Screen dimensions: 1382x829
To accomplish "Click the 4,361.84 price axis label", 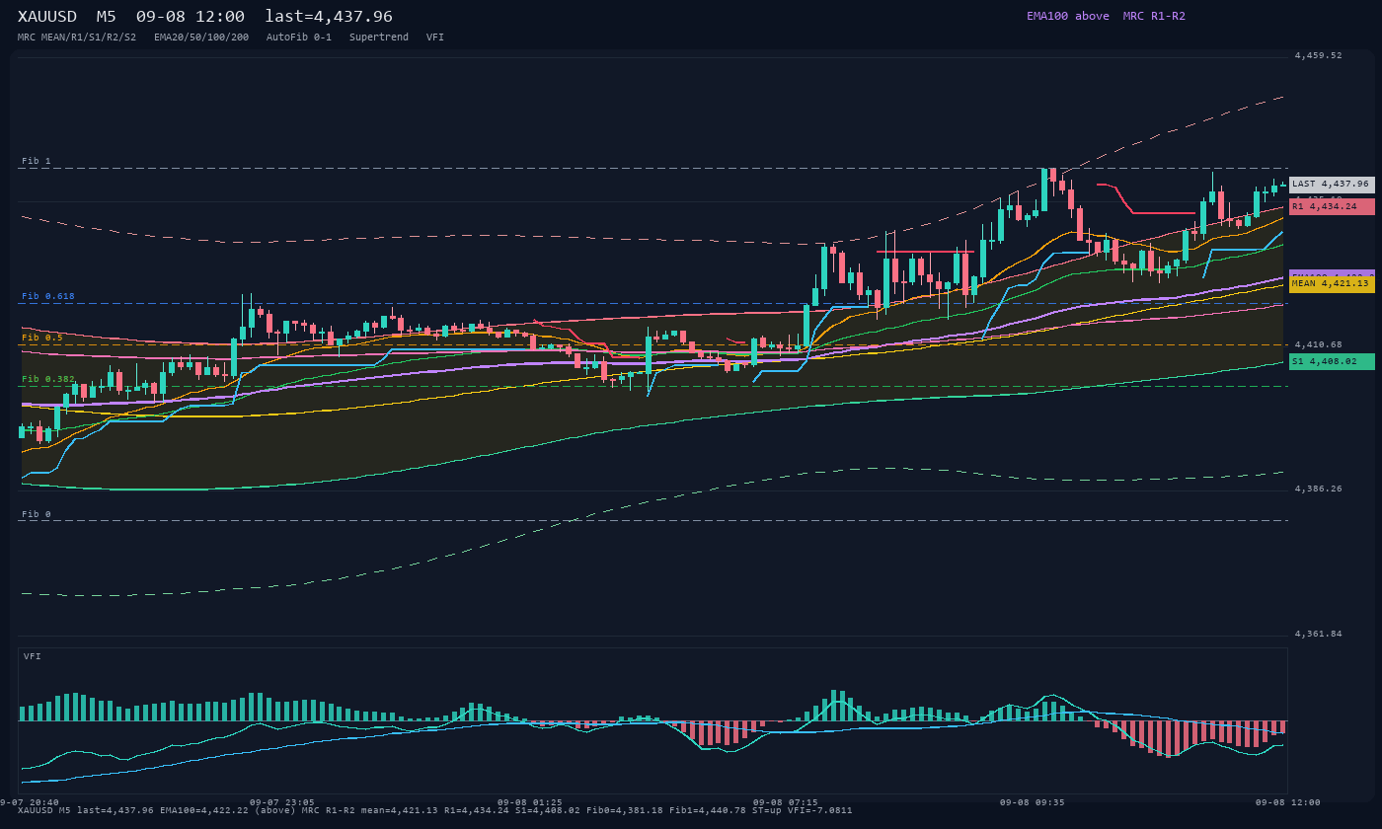I will pyautogui.click(x=1319, y=635).
